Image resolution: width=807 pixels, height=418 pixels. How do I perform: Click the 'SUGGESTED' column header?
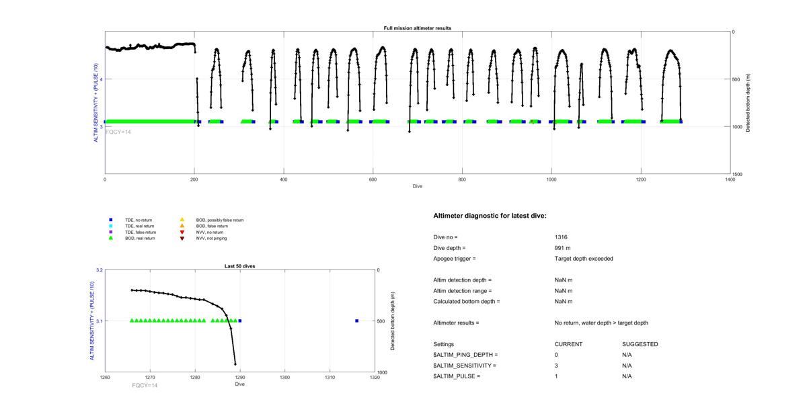tap(640, 344)
